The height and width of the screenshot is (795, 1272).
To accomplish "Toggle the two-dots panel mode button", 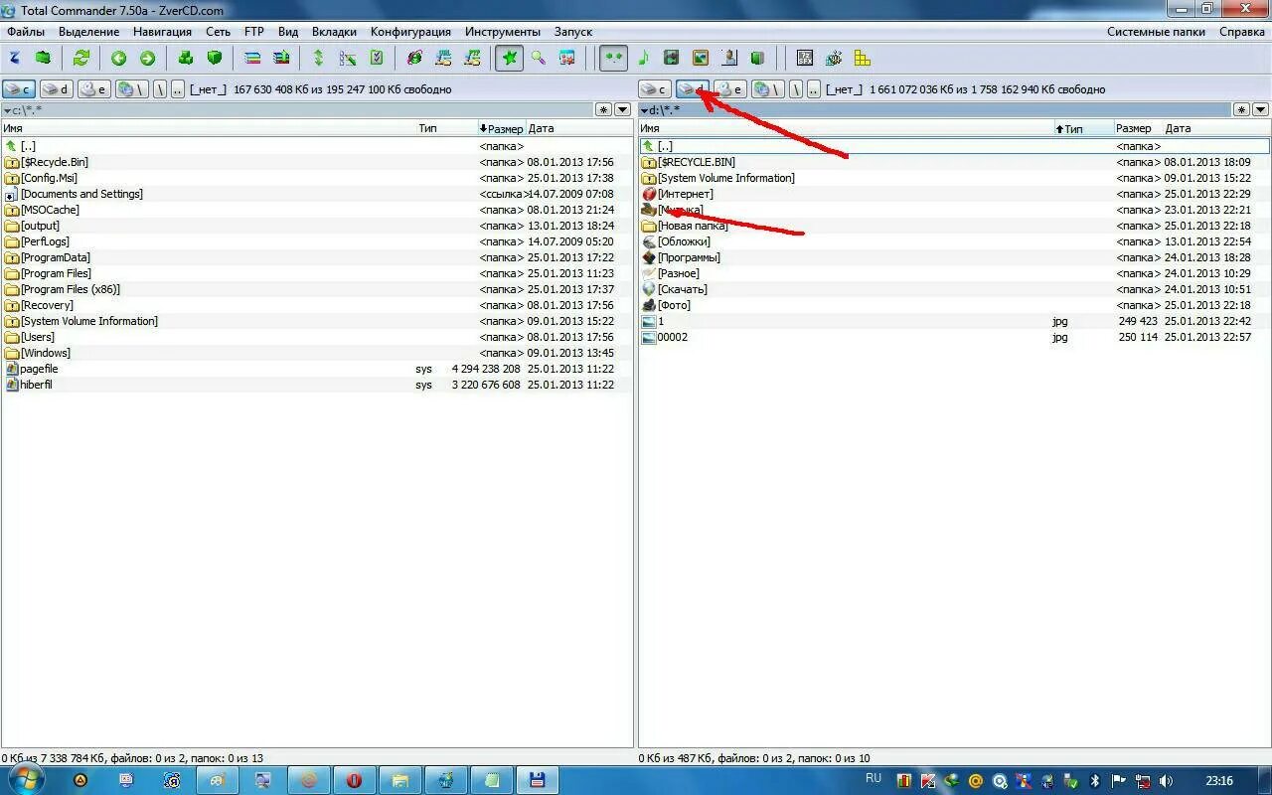I will point(613,58).
